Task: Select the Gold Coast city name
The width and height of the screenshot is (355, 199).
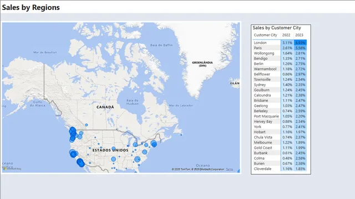Action: pyautogui.click(x=263, y=148)
